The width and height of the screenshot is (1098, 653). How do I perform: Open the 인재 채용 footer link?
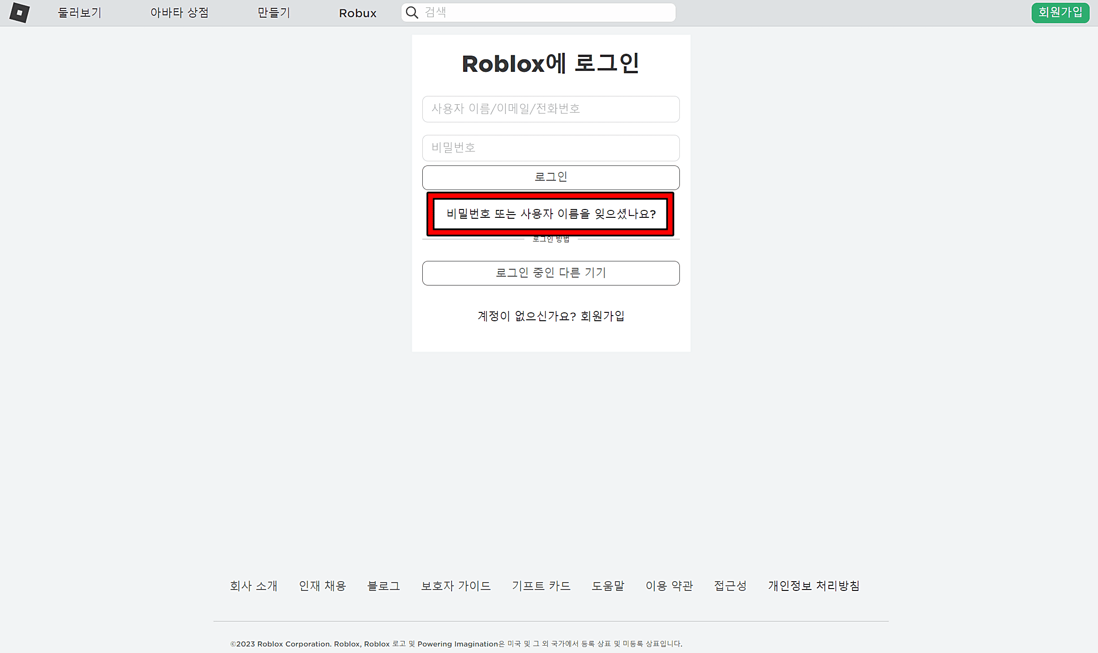click(323, 586)
